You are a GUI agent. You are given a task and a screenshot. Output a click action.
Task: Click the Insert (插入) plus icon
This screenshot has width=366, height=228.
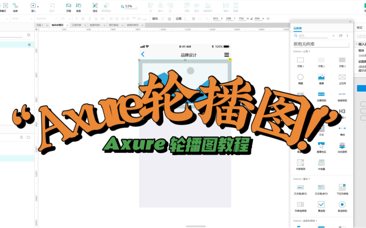pyautogui.click(x=33, y=6)
